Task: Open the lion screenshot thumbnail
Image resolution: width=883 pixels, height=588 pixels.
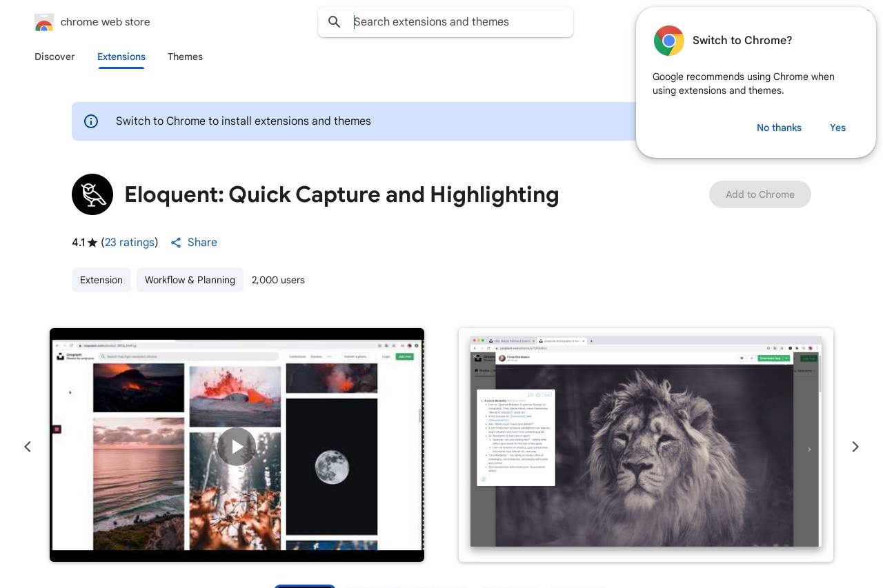Action: pos(646,445)
